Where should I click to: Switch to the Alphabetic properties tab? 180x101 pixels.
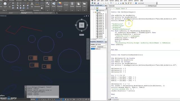point(93,47)
